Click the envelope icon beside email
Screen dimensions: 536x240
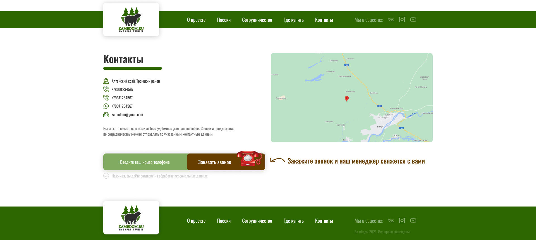tap(106, 114)
